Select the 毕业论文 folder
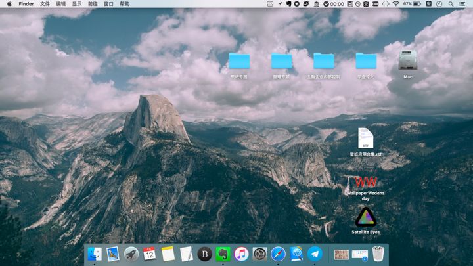Image resolution: width=473 pixels, height=266 pixels. pyautogui.click(x=366, y=61)
